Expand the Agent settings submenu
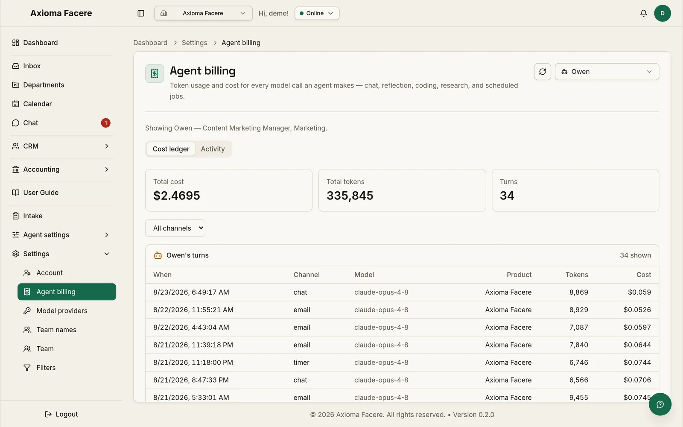Screen dimensions: 683x427 point(62,235)
